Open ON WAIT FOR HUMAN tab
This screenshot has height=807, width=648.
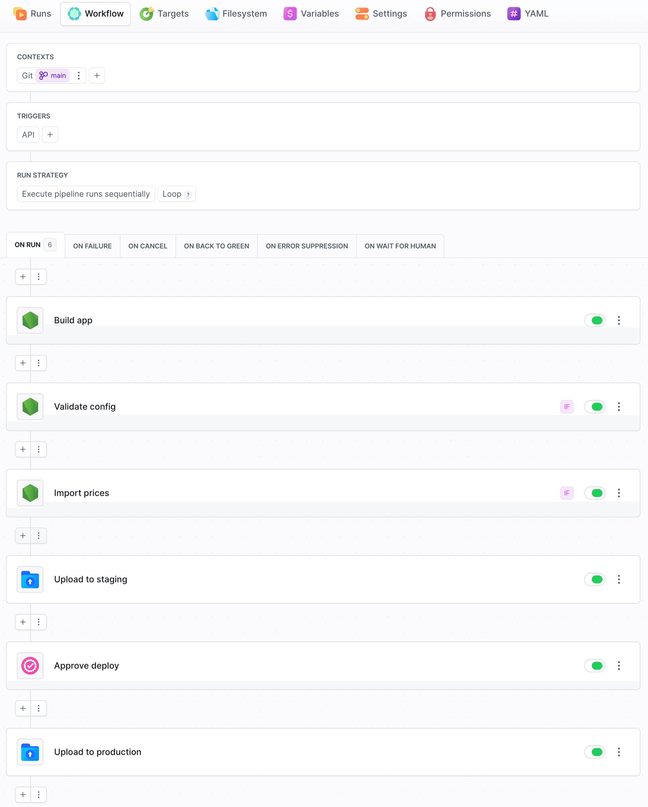[400, 246]
